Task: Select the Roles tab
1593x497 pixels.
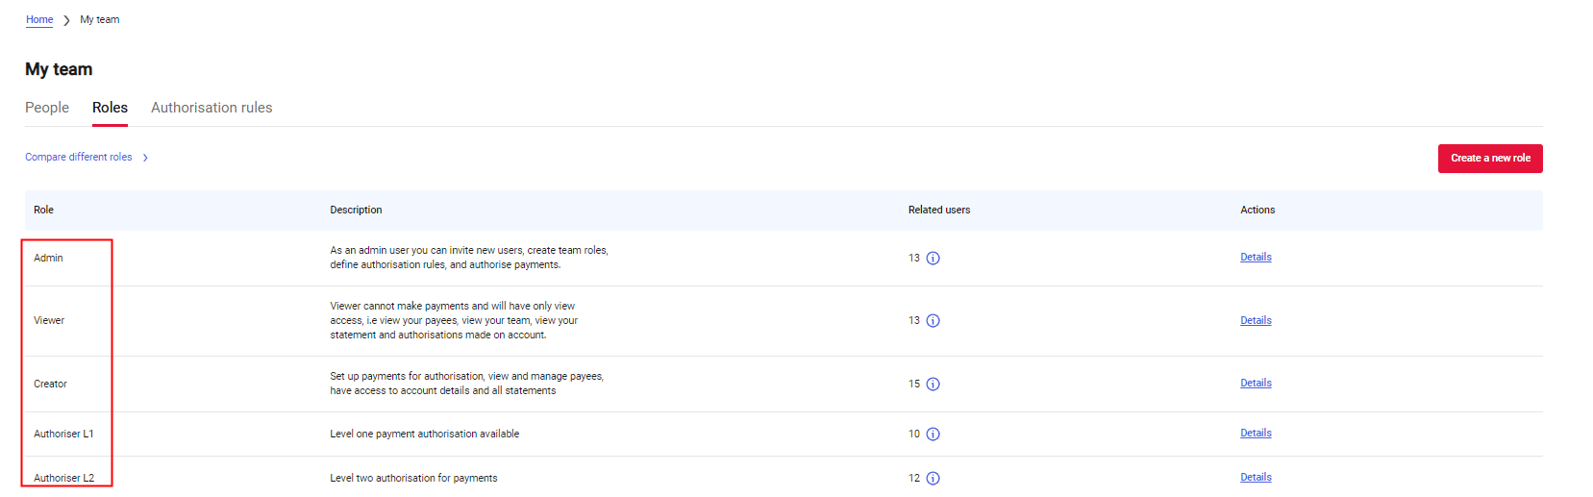Action: pyautogui.click(x=110, y=108)
